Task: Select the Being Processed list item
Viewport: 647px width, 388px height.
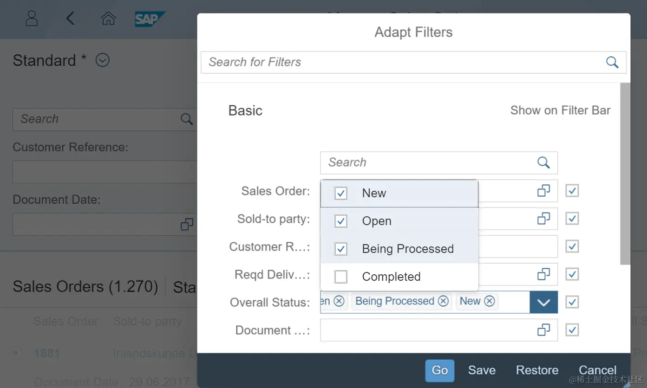Action: click(407, 249)
